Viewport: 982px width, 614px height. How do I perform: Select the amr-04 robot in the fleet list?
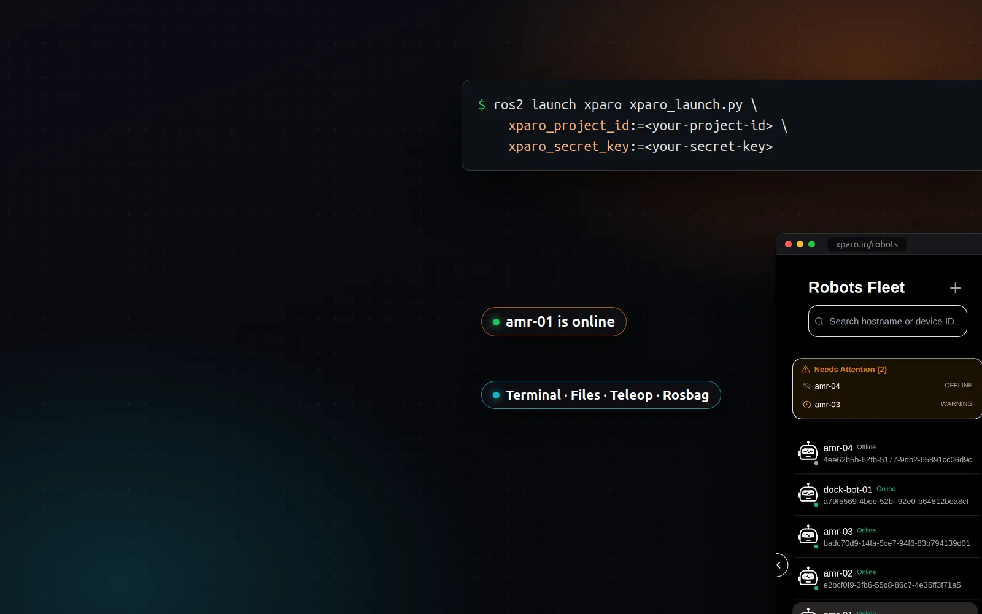click(x=887, y=453)
